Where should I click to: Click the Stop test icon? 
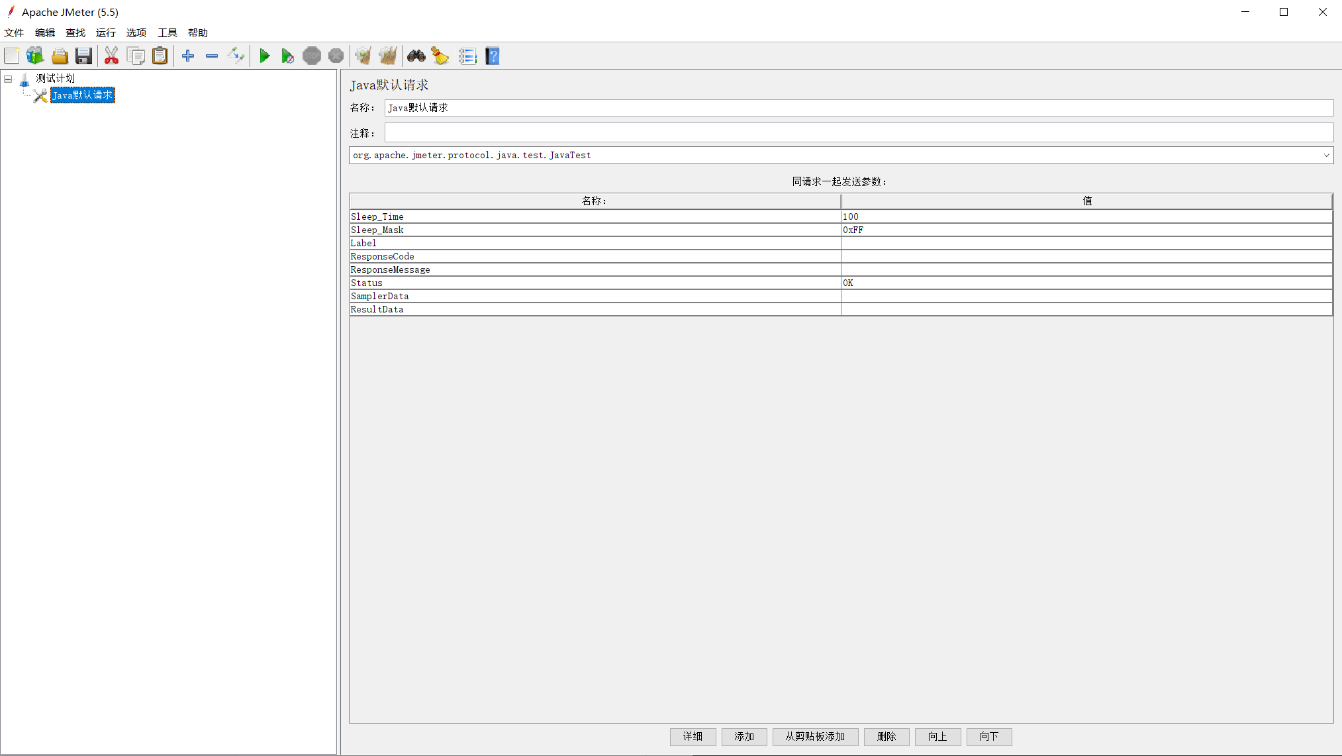[312, 56]
